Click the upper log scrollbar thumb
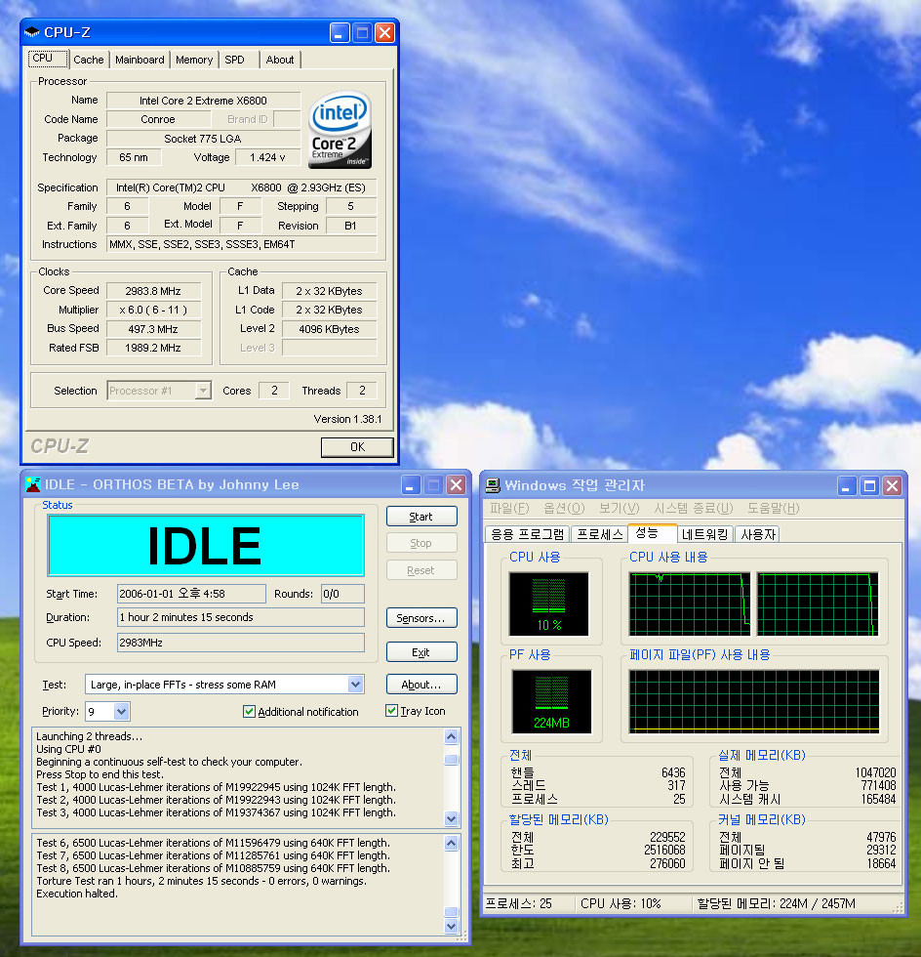Screen dimensions: 921x957 click(x=452, y=760)
